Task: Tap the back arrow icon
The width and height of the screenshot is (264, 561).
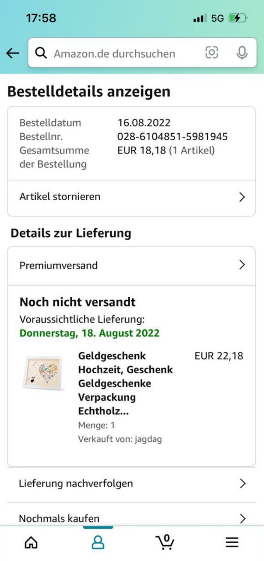Action: point(13,53)
